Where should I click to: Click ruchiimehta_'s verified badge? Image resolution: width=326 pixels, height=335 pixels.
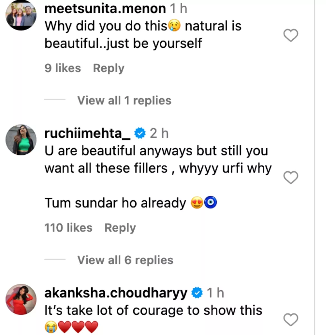pos(140,133)
